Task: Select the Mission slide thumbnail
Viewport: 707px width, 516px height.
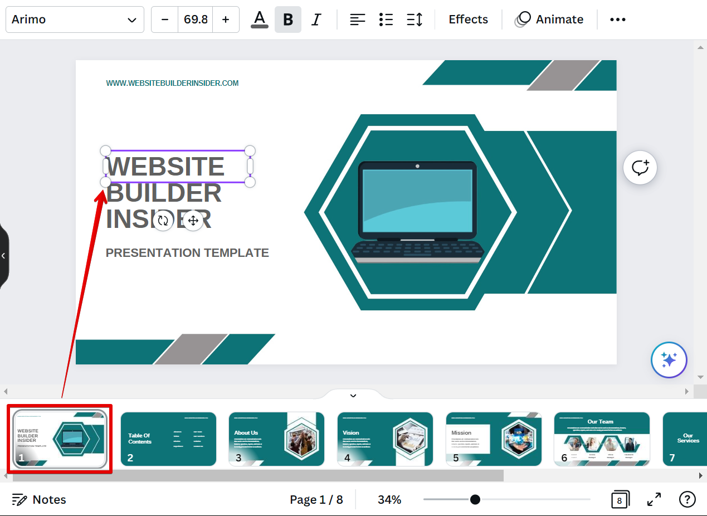Action: (494, 439)
